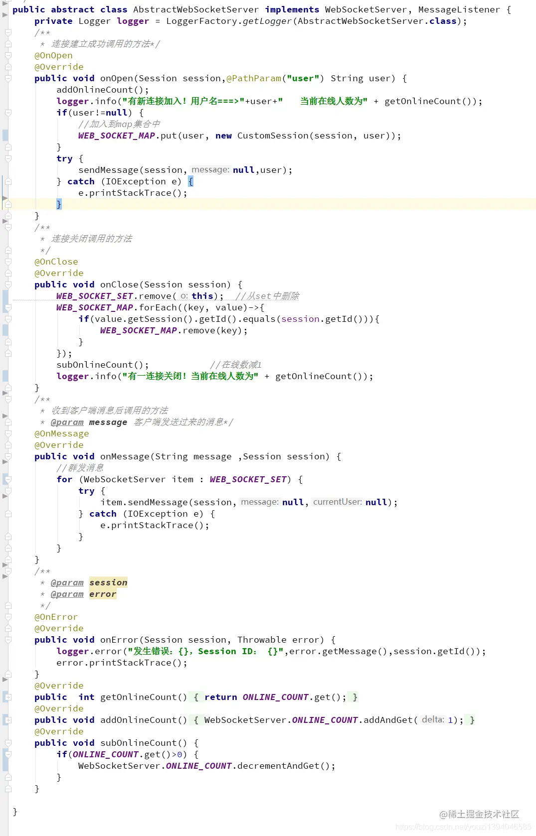Fold the onClose method body
This screenshot has width=536, height=836.
tap(8, 284)
